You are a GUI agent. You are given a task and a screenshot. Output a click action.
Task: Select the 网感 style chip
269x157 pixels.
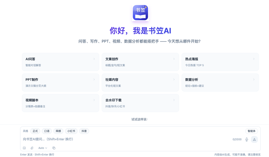[x=58, y=131]
